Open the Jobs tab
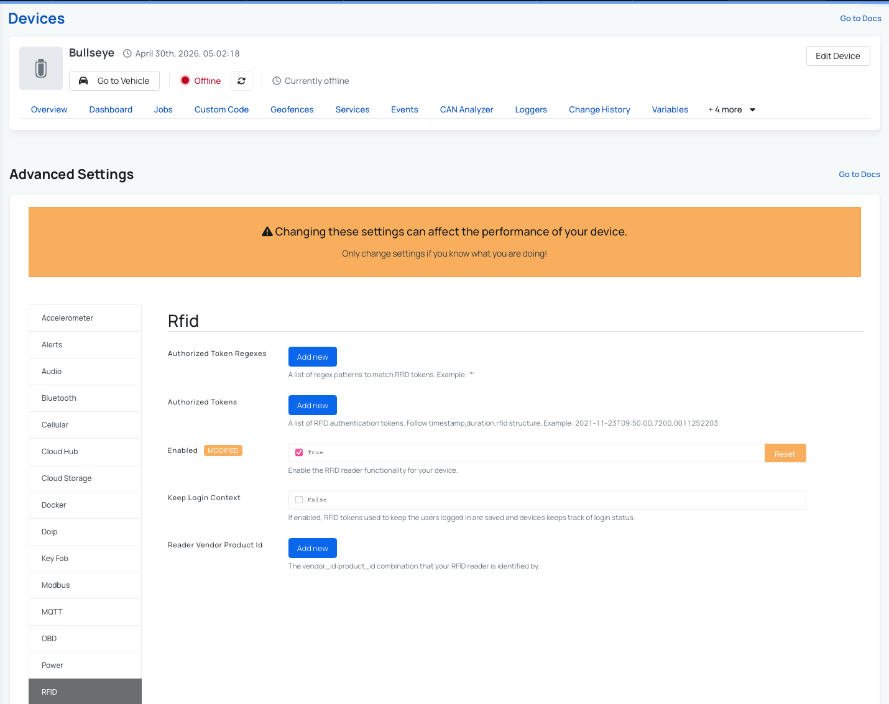 tap(164, 109)
